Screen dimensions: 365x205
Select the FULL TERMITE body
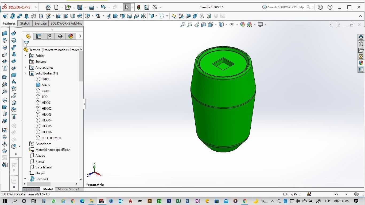[51, 138]
